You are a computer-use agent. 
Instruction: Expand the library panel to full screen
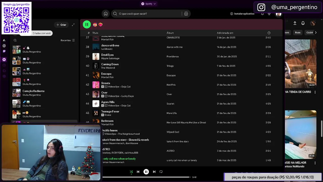[x=73, y=25]
